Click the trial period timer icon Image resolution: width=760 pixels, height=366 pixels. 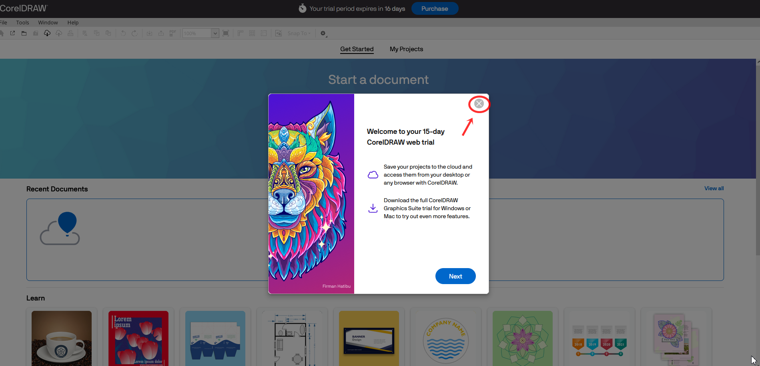click(303, 8)
